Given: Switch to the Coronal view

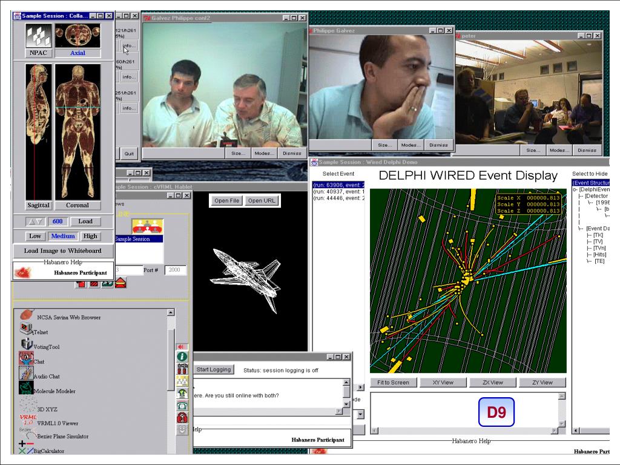Looking at the screenshot, I should (77, 205).
